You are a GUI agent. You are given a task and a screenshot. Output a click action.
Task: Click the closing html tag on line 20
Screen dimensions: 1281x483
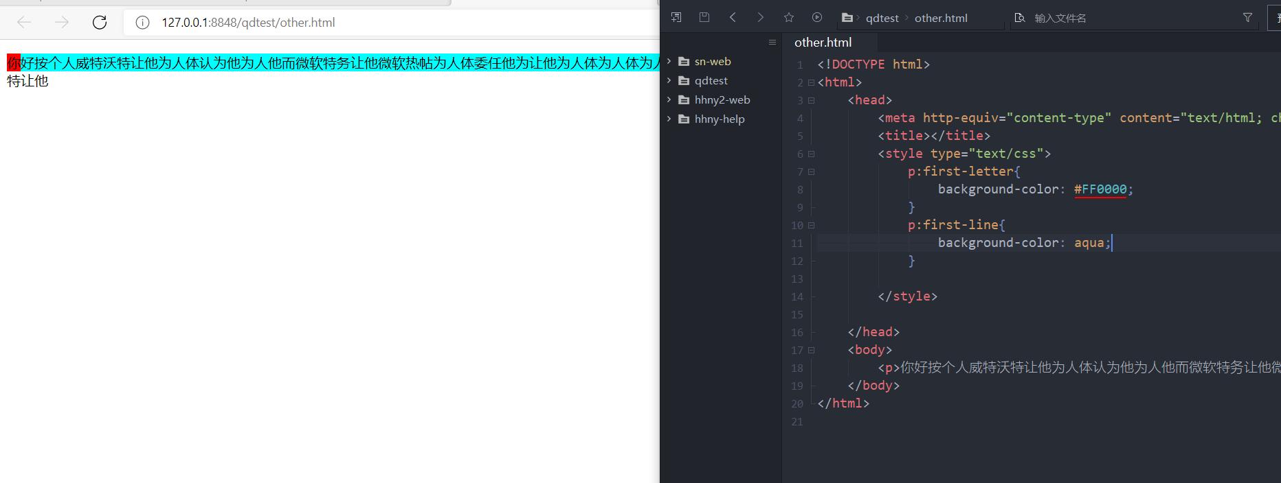point(843,403)
